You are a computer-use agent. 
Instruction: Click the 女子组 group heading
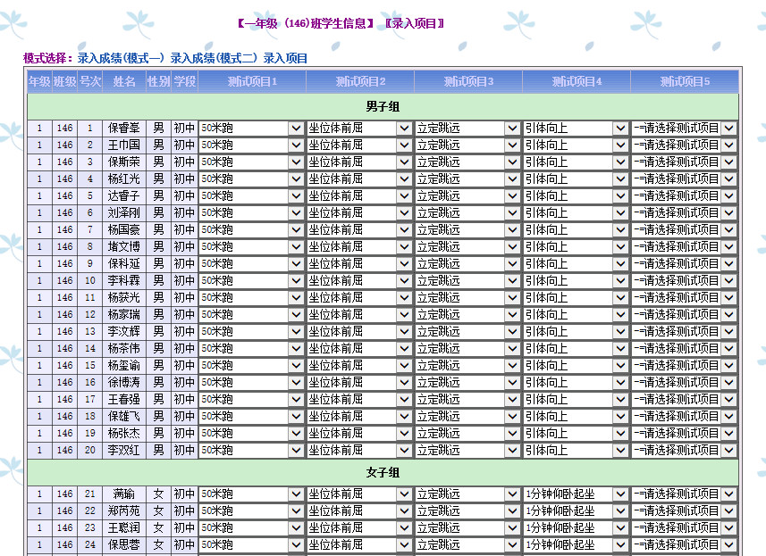(383, 472)
